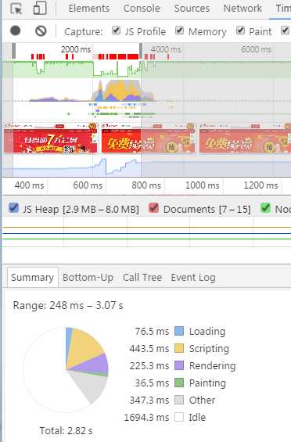Select the first filmstrip screenshot thumbnail
The height and width of the screenshot is (442, 291).
point(51,138)
